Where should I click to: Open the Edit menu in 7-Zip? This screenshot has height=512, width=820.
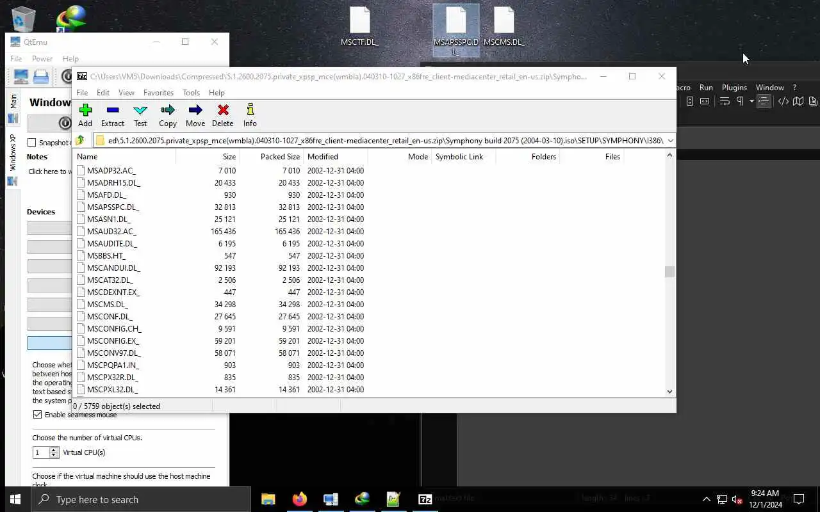point(103,93)
